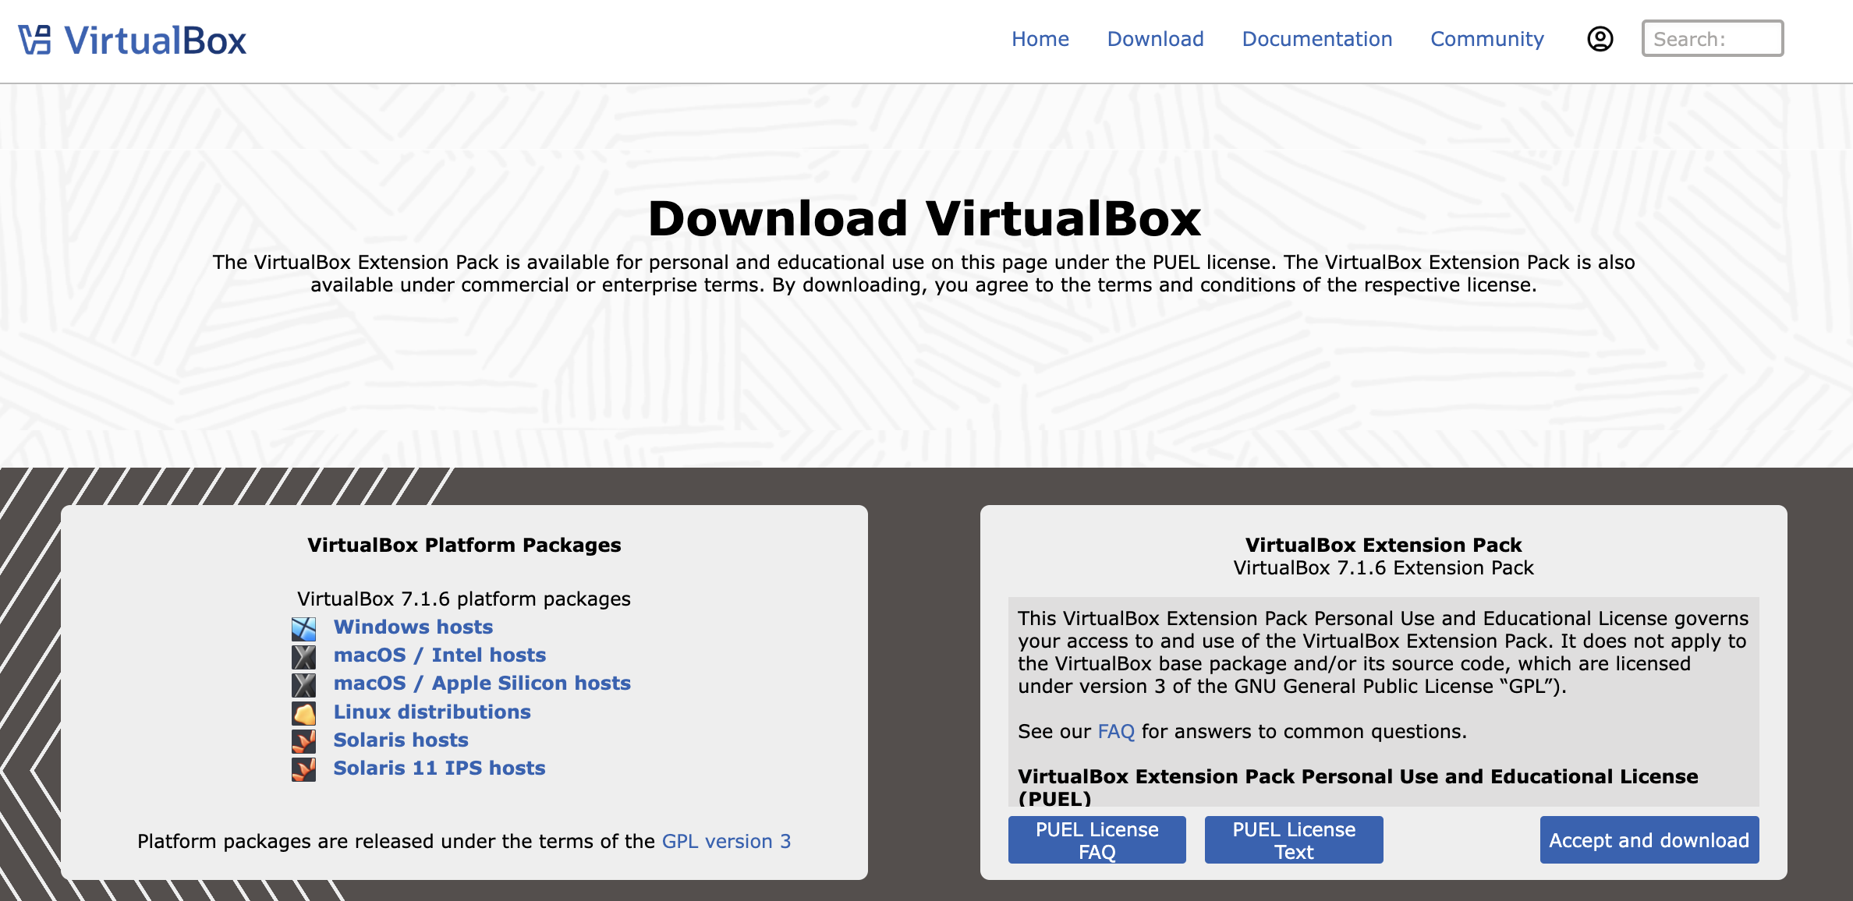The height and width of the screenshot is (901, 1853).
Task: Click the VirtualBox Platform Packages heading
Action: click(x=464, y=545)
